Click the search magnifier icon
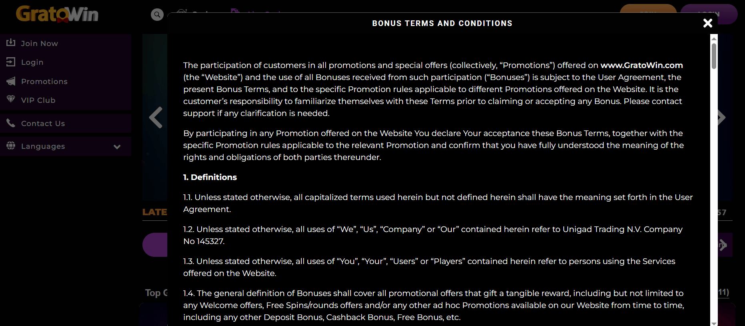 pos(157,15)
